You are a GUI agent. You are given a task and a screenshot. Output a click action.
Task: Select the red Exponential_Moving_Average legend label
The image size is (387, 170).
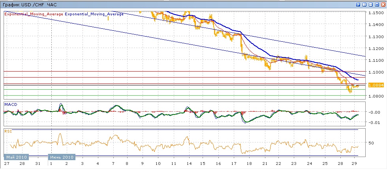(x=34, y=14)
